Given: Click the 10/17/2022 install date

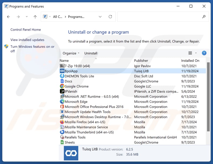Looking at the screenshot, I should tap(190, 112).
